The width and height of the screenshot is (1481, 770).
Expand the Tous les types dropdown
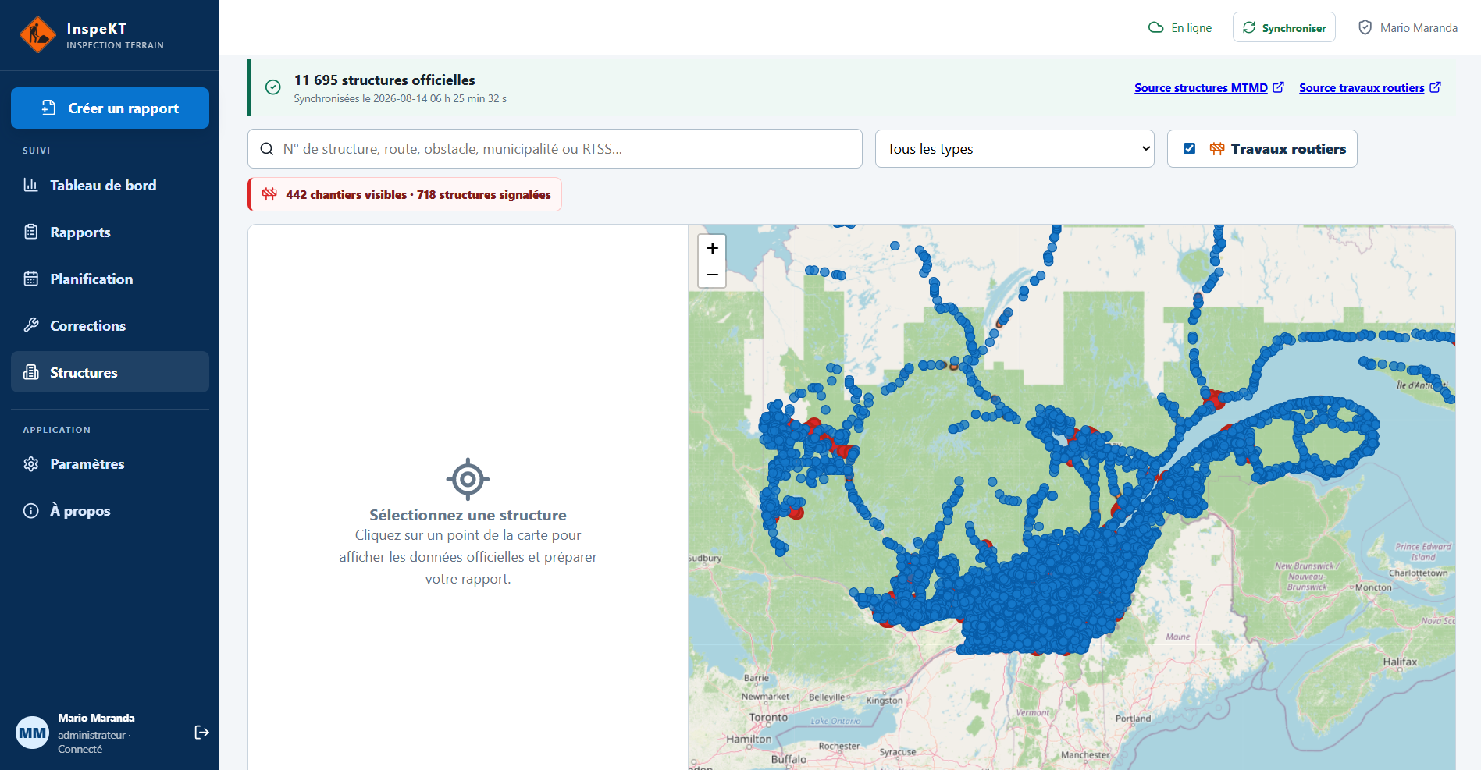pyautogui.click(x=1015, y=149)
